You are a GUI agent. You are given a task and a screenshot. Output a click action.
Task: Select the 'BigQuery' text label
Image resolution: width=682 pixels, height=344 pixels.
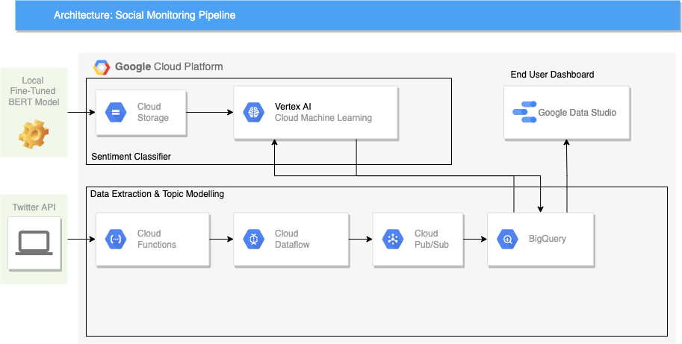click(x=547, y=239)
